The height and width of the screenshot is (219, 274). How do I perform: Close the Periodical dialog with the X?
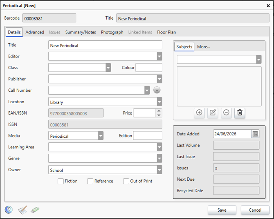click(x=268, y=6)
